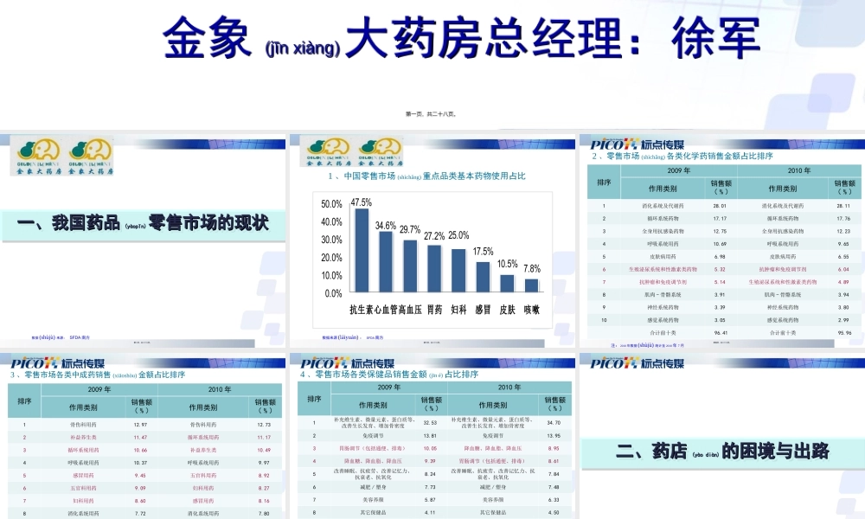
Task: Select heading 二、药店的困境与出路
Action: [721, 453]
